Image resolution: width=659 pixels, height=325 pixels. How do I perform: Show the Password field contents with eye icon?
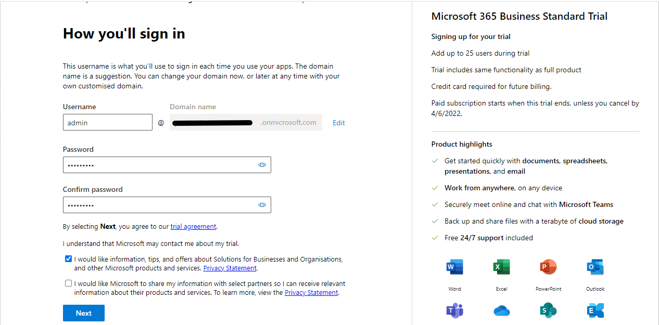point(262,165)
